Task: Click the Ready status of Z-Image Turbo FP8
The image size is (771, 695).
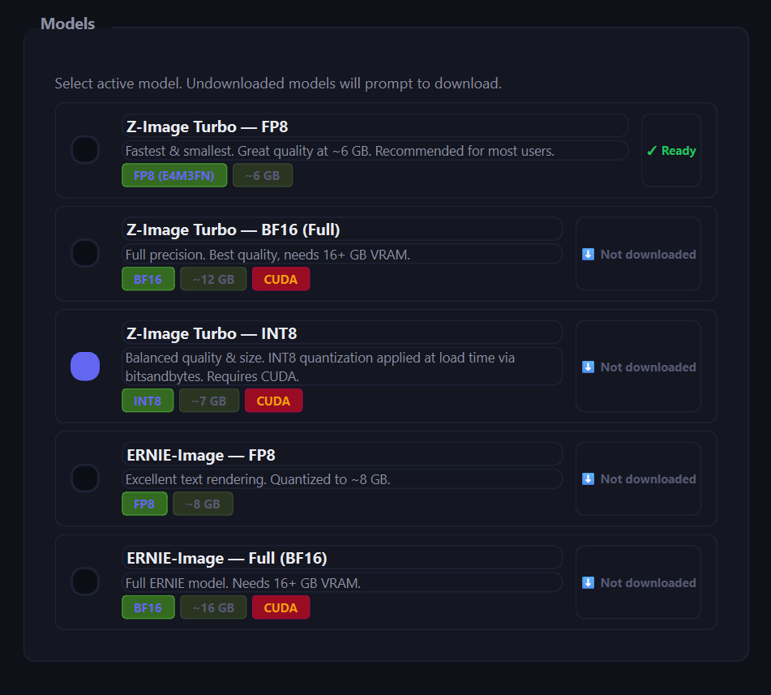Action: 671,151
